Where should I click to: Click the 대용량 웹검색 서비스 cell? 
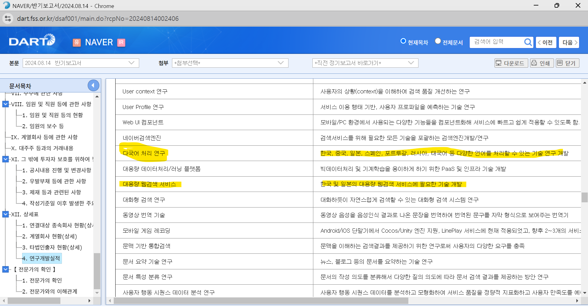(x=214, y=184)
